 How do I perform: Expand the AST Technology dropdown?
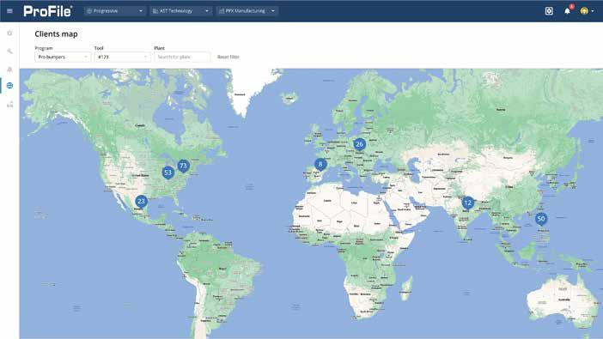(x=180, y=11)
